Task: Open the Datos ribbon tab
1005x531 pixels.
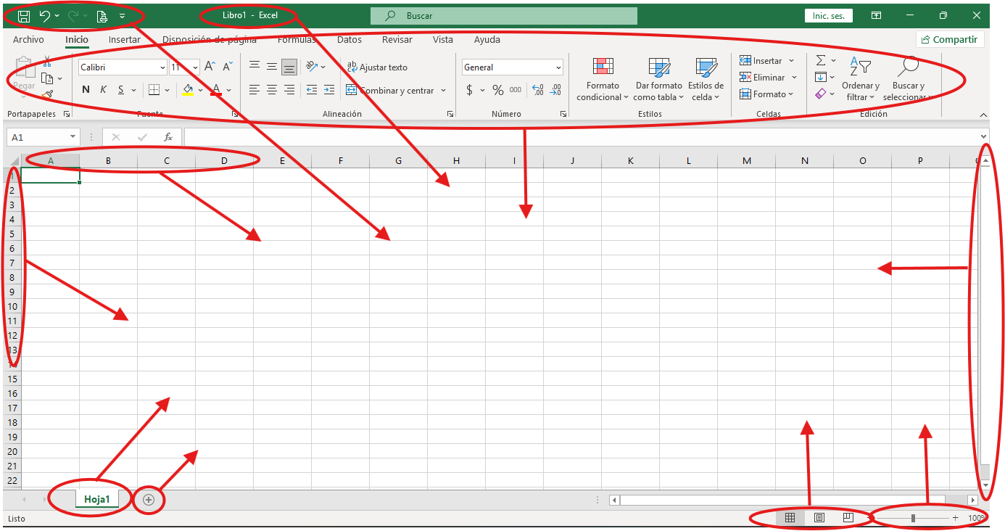Action: coord(350,40)
